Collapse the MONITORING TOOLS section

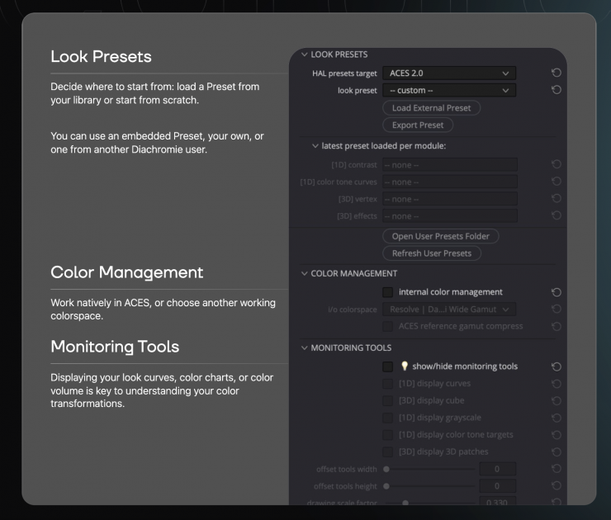point(304,348)
